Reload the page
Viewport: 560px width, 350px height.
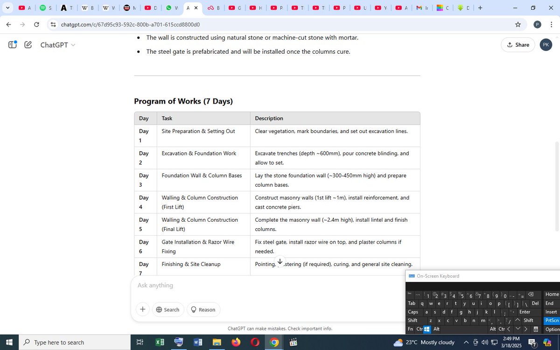tap(36, 24)
